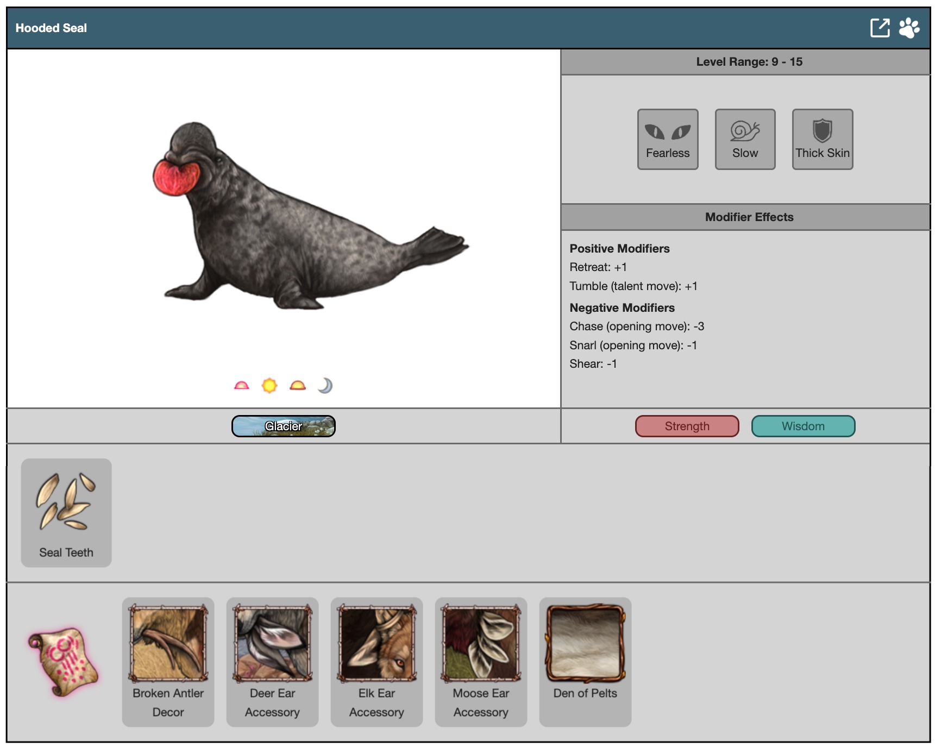Click the dawn time-of-day icon
This screenshot has height=748, width=935.
[x=241, y=386]
